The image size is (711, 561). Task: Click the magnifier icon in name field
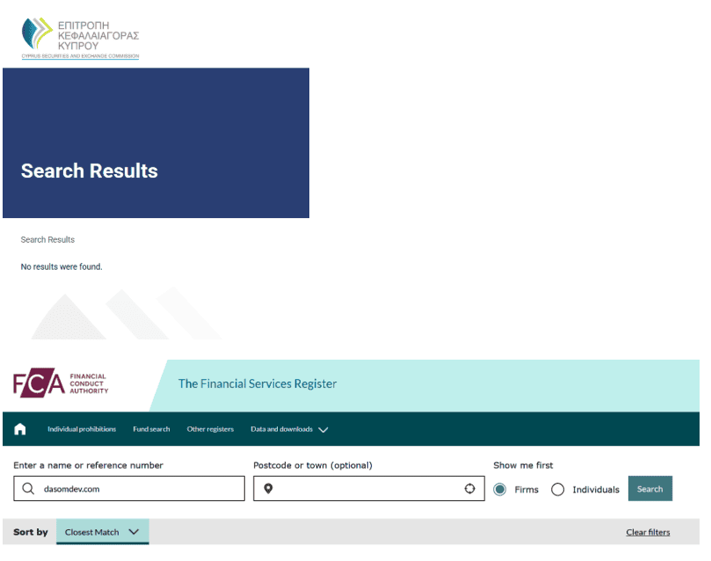(29, 489)
